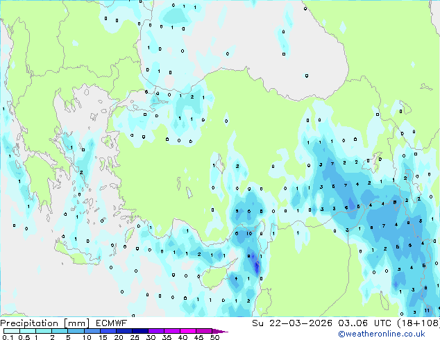Click the map value 11 in the dark blue area
The height and width of the screenshot is (340, 440).
(x=427, y=311)
